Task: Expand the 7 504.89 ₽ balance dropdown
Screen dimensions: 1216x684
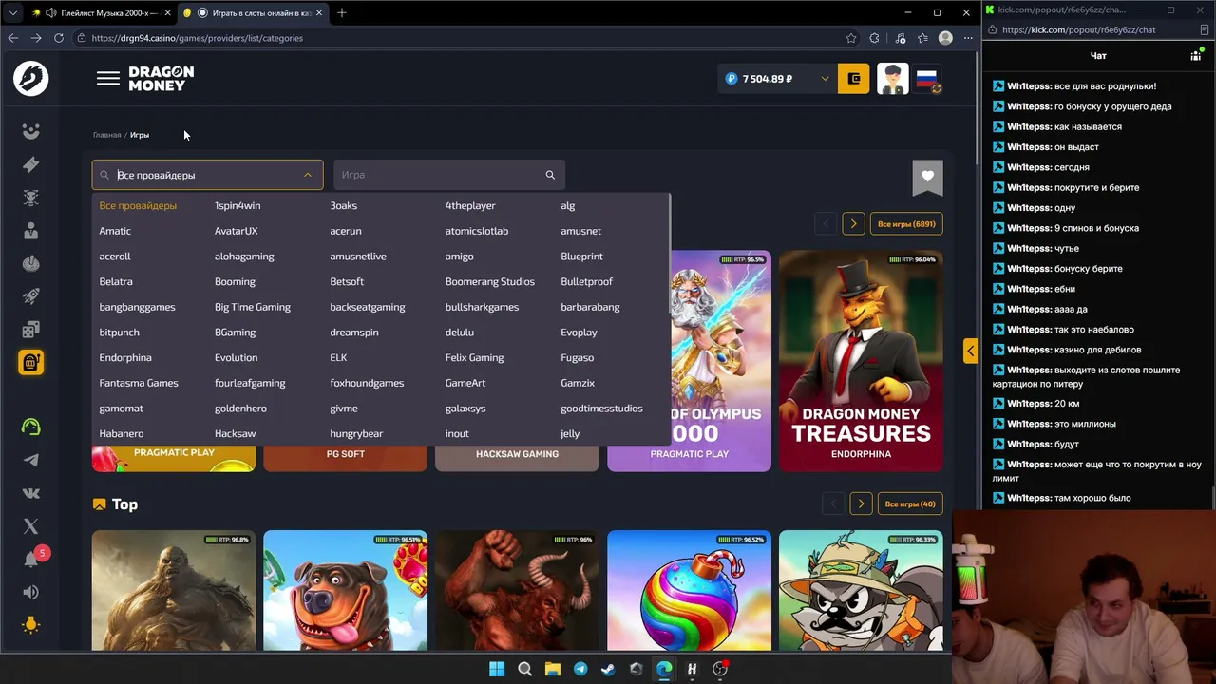Action: point(825,79)
